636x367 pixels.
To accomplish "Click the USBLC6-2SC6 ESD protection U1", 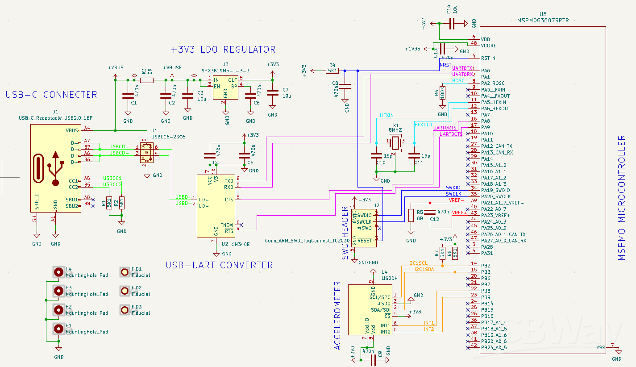I will pyautogui.click(x=147, y=153).
